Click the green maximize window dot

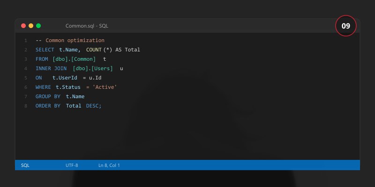pos(38,26)
